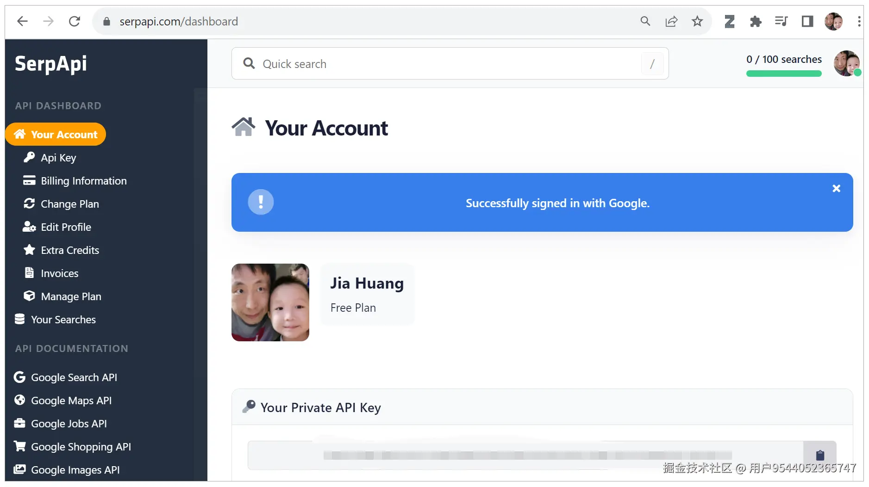869x487 pixels.
Task: Open the media controls playlist icon
Action: tap(781, 21)
